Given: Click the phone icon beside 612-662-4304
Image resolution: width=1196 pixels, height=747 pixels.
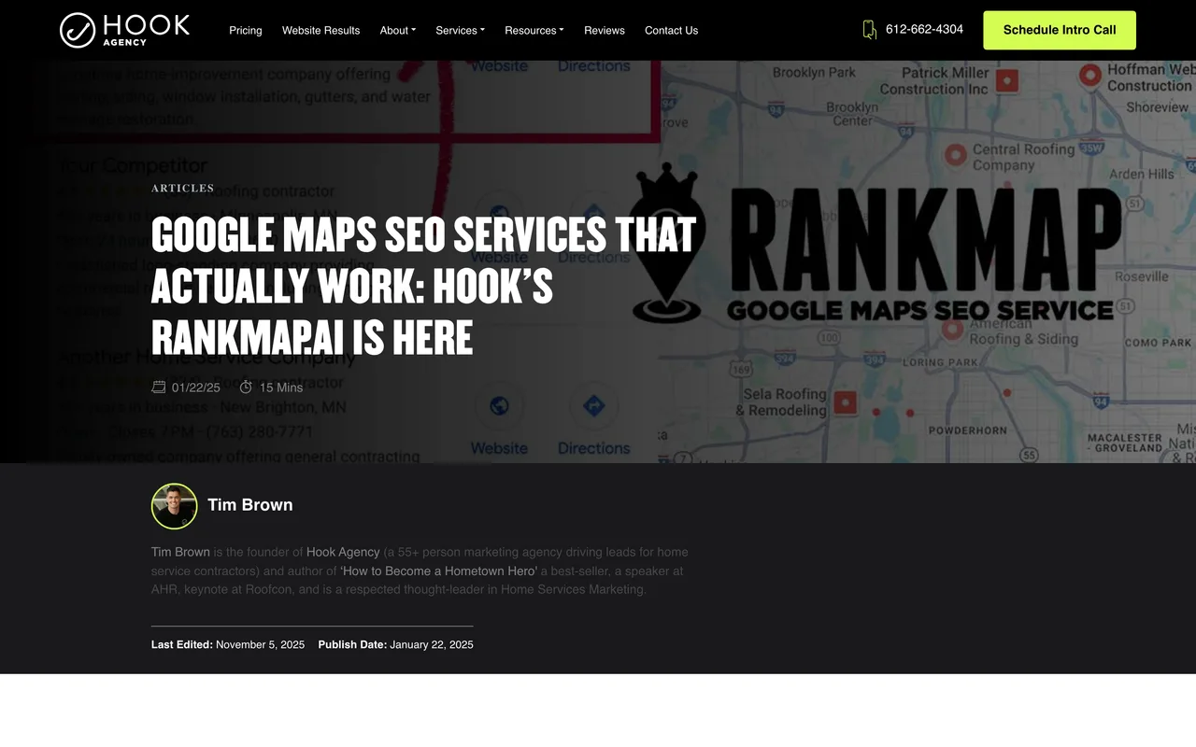Looking at the screenshot, I should (869, 30).
